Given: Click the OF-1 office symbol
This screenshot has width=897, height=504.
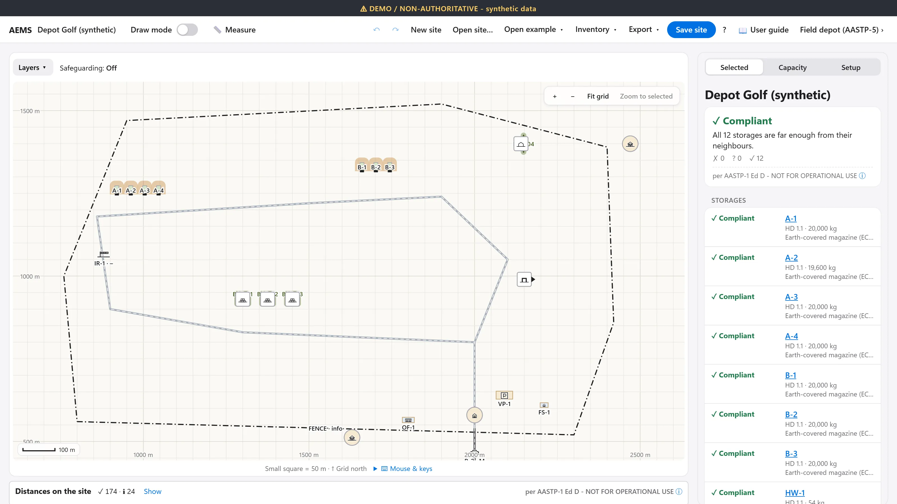Looking at the screenshot, I should coord(408,420).
